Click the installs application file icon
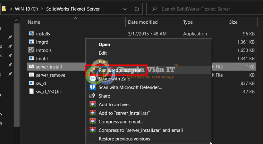Image resolution: width=263 pixels, height=144 pixels. tap(31, 34)
